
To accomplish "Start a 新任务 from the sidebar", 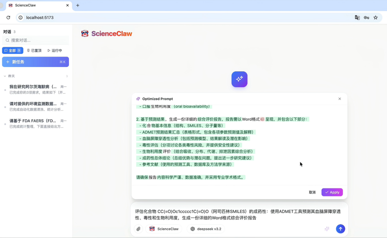I will pyautogui.click(x=35, y=62).
